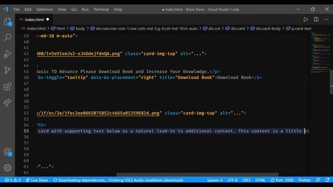Click "Download Book" title text on line 46
The image size is (333, 187).
pyautogui.click(x=195, y=77)
